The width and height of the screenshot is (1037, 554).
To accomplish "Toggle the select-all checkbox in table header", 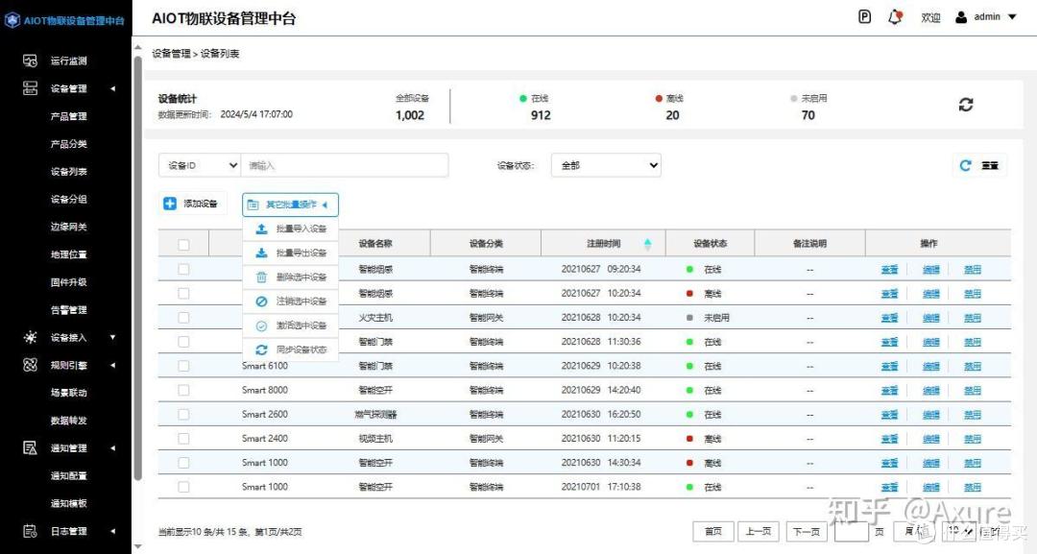I will [183, 244].
